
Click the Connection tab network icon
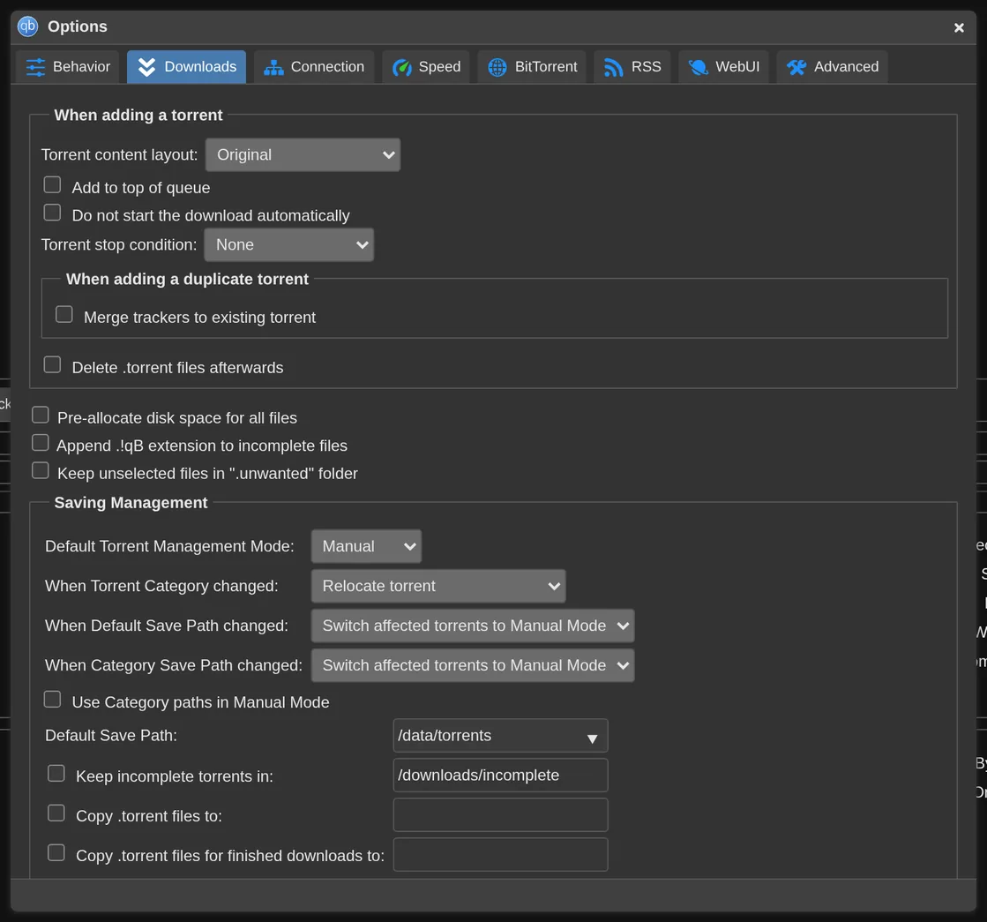tap(273, 67)
